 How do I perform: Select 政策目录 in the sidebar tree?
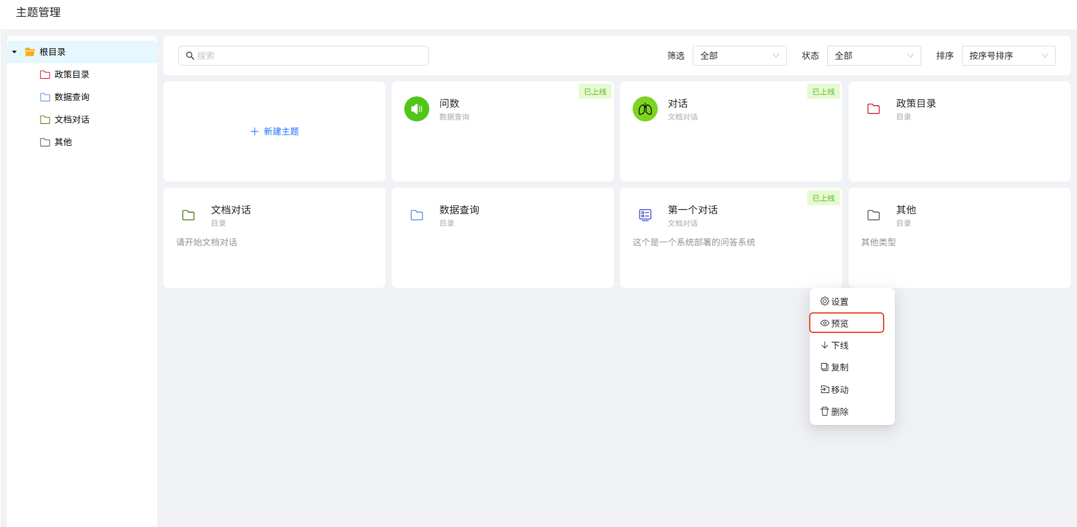point(71,74)
